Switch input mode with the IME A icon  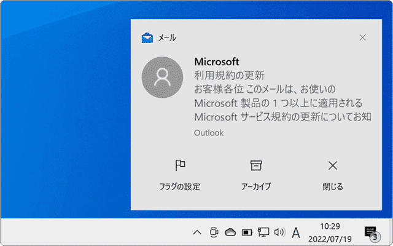(296, 232)
